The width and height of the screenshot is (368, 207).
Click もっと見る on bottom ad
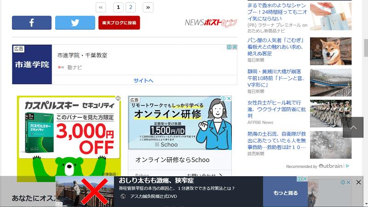click(x=285, y=193)
